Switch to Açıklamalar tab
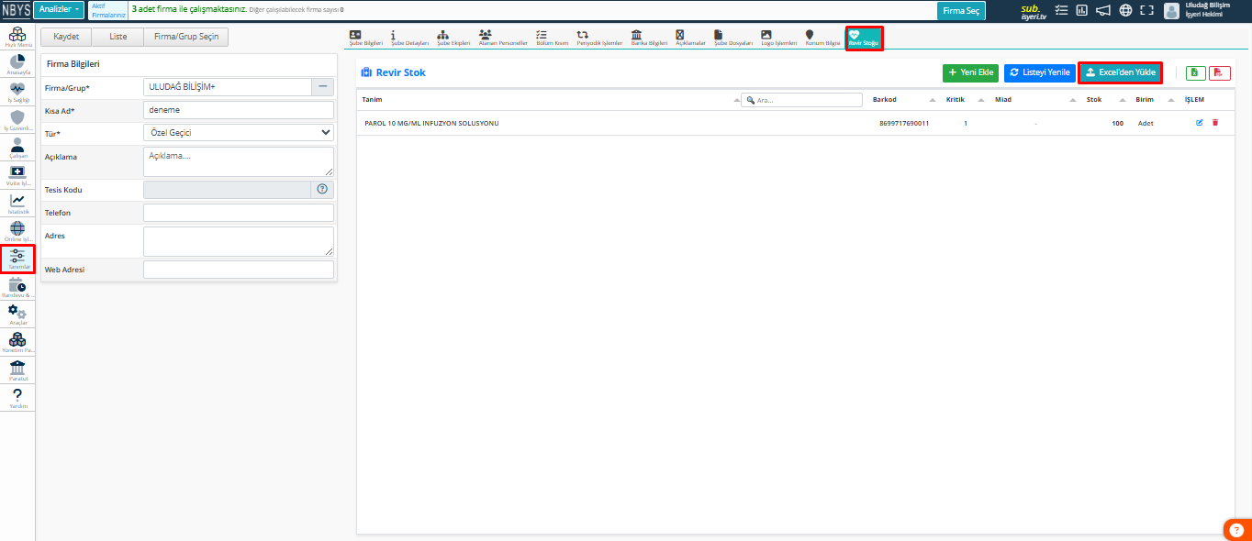This screenshot has height=541, width=1252. click(690, 38)
